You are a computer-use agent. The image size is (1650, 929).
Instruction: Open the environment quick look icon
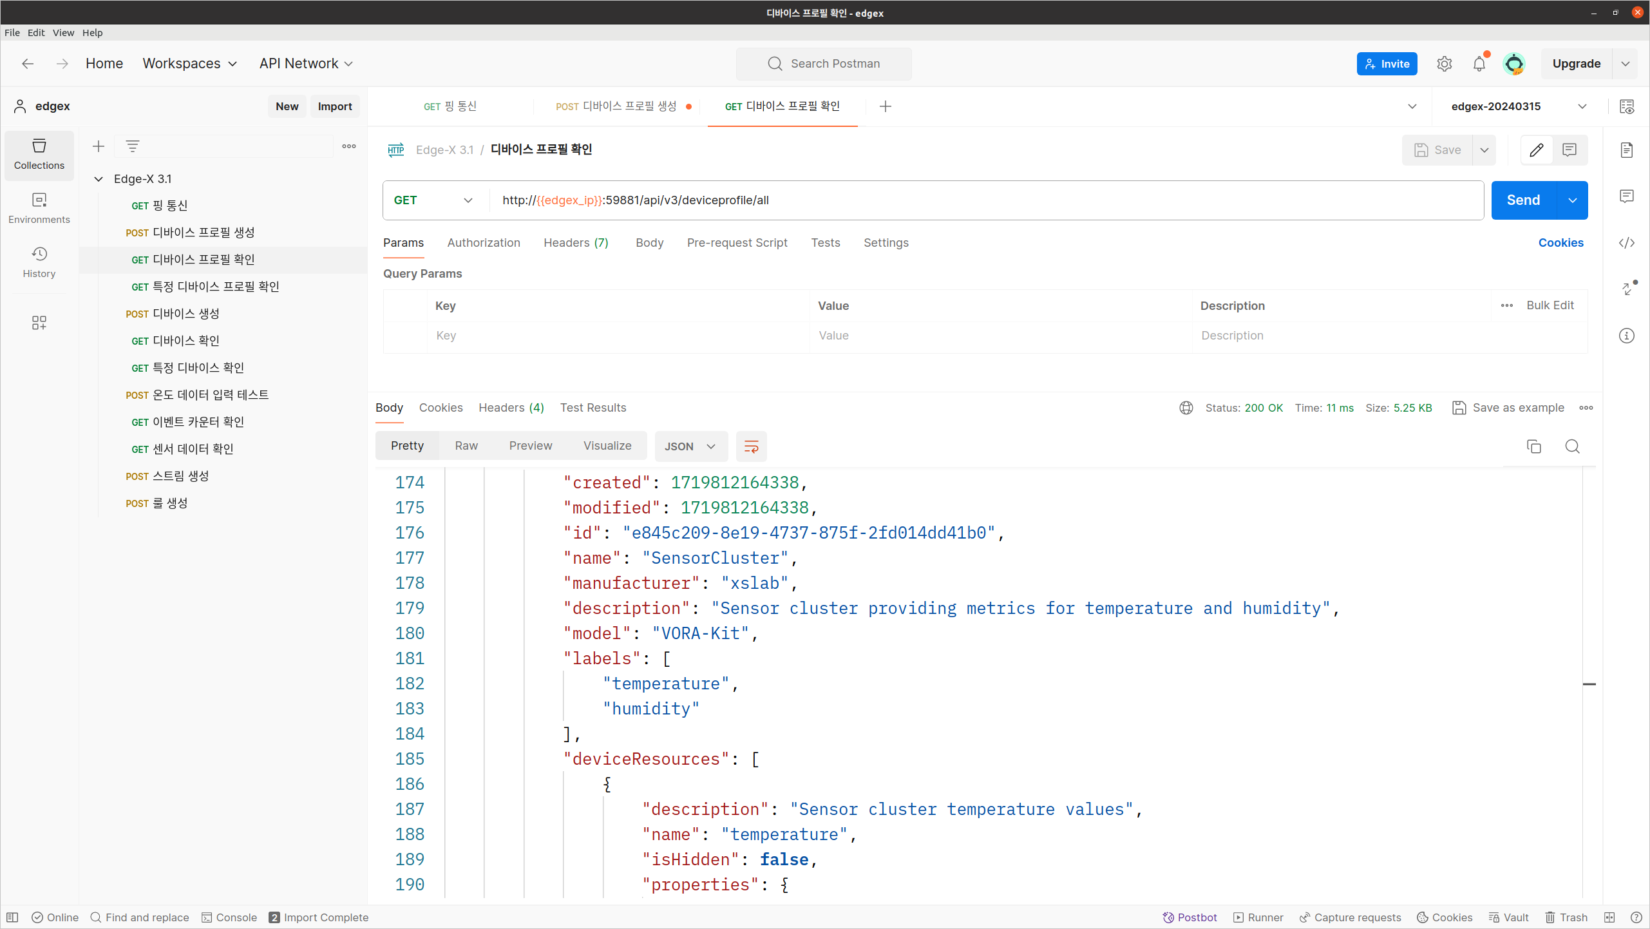click(x=1626, y=106)
